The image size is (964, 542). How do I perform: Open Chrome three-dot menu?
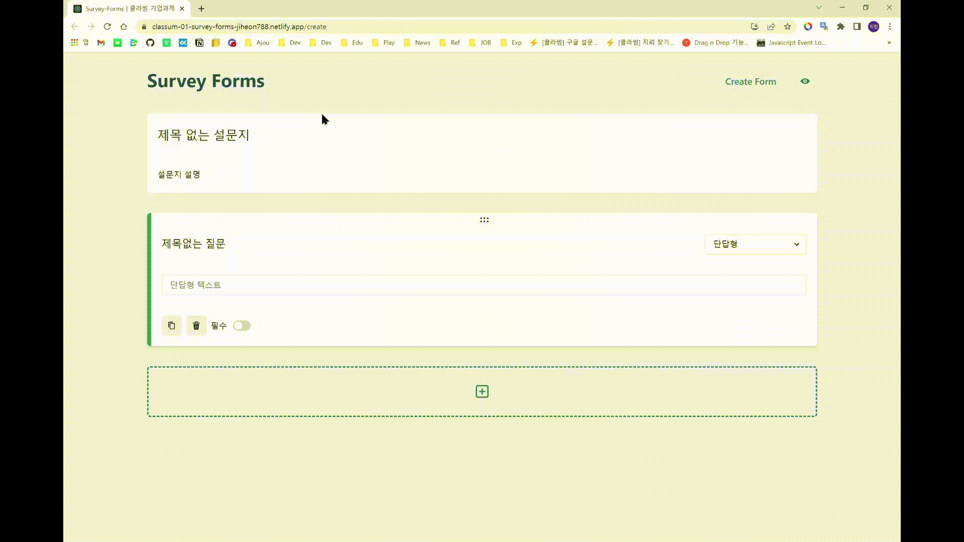[x=890, y=27]
